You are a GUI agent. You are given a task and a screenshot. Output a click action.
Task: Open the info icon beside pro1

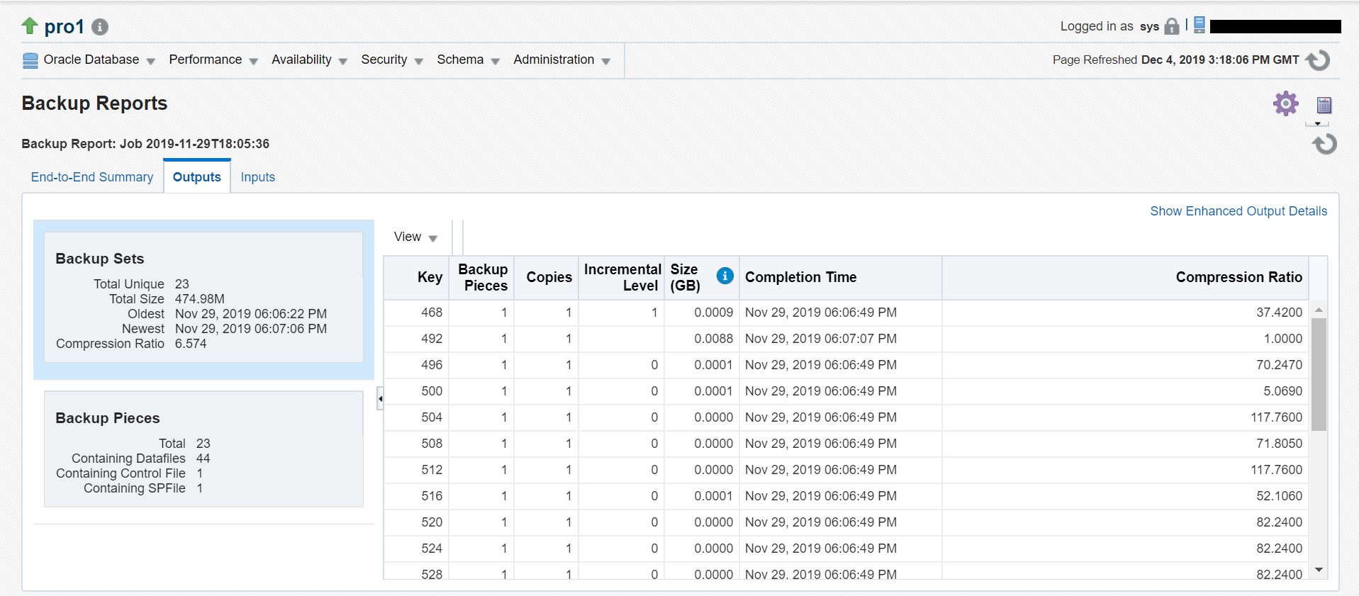[x=100, y=27]
